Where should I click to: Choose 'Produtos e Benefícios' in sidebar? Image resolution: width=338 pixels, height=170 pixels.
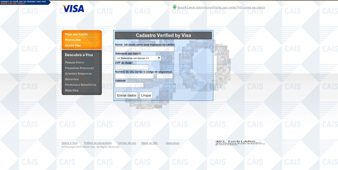(80, 85)
